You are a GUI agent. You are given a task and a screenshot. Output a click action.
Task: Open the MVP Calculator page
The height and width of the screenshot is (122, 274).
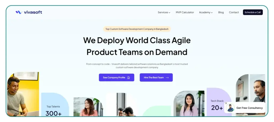pos(185,12)
